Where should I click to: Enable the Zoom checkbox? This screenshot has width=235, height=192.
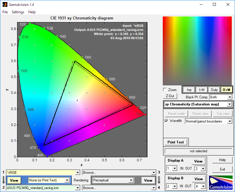[165, 90]
